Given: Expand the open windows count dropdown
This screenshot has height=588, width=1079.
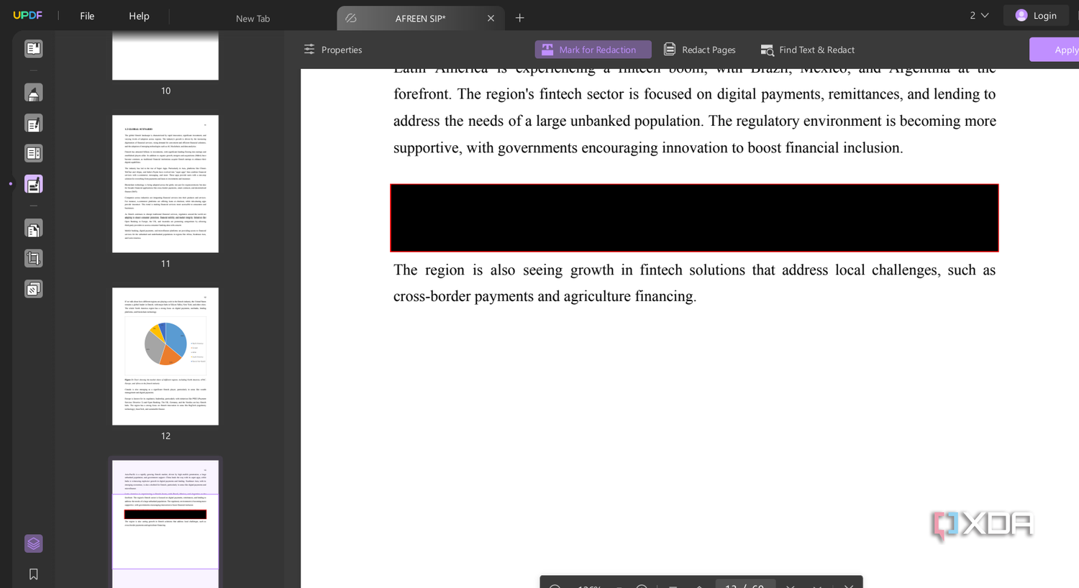Looking at the screenshot, I should point(979,15).
